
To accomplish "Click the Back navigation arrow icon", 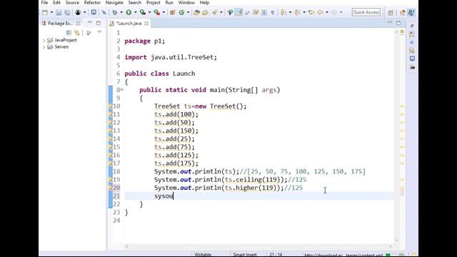I will tap(321, 13).
